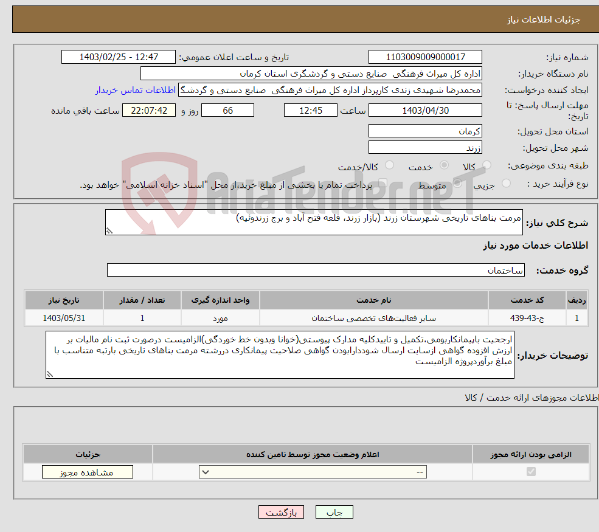
Task: Click the تعداد / مقدار column header
Action: [142, 300]
